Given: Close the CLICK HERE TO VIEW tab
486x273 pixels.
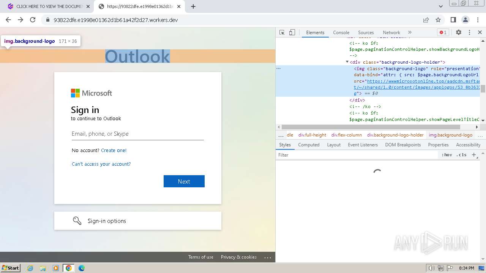Looking at the screenshot, I should pos(88,6).
